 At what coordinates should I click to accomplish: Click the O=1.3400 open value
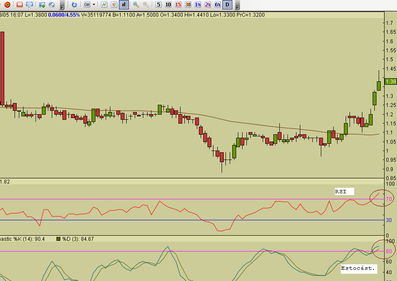click(x=172, y=15)
